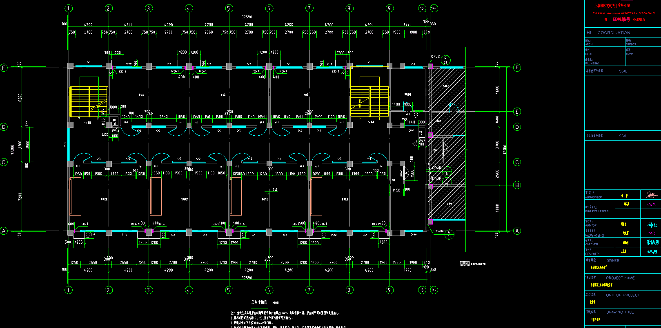Select the red company name at top right

click(x=612, y=6)
